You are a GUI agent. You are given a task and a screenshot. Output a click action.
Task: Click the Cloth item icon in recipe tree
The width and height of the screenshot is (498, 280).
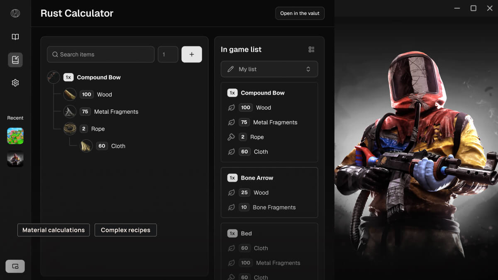click(x=86, y=146)
